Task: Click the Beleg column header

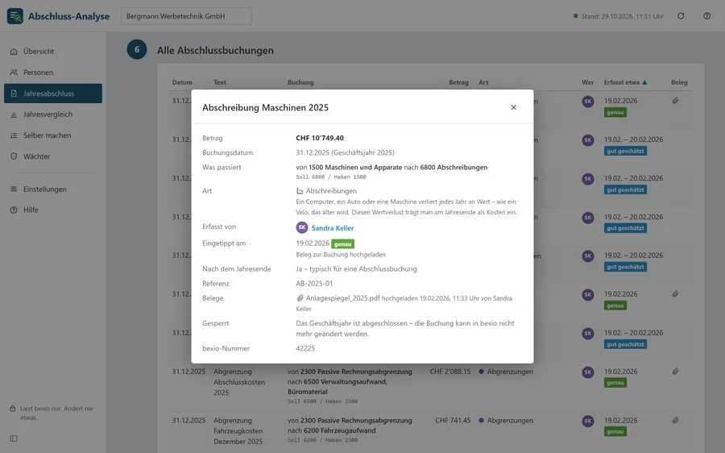Action: [x=679, y=82]
